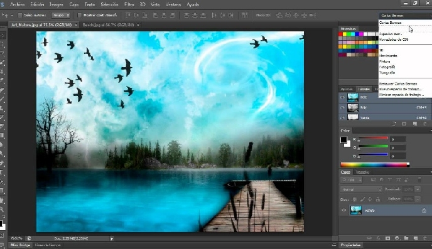432x249 pixels.
Task: Add layer style fx icon
Action: click(378, 238)
